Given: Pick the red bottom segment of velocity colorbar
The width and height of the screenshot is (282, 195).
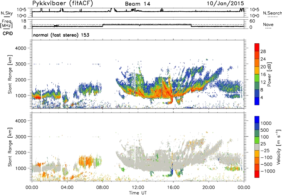Looking at the screenshot, I should [257, 174].
